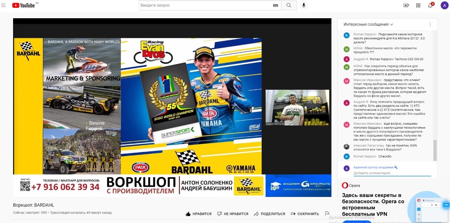Open the YouTube apps grid icon
450x223 pixels.
pyautogui.click(x=418, y=5)
